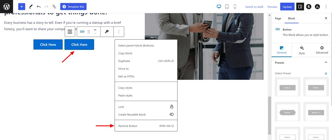332x140 pixels.
Task: Click the businessmen image block
Action: coord(204,46)
